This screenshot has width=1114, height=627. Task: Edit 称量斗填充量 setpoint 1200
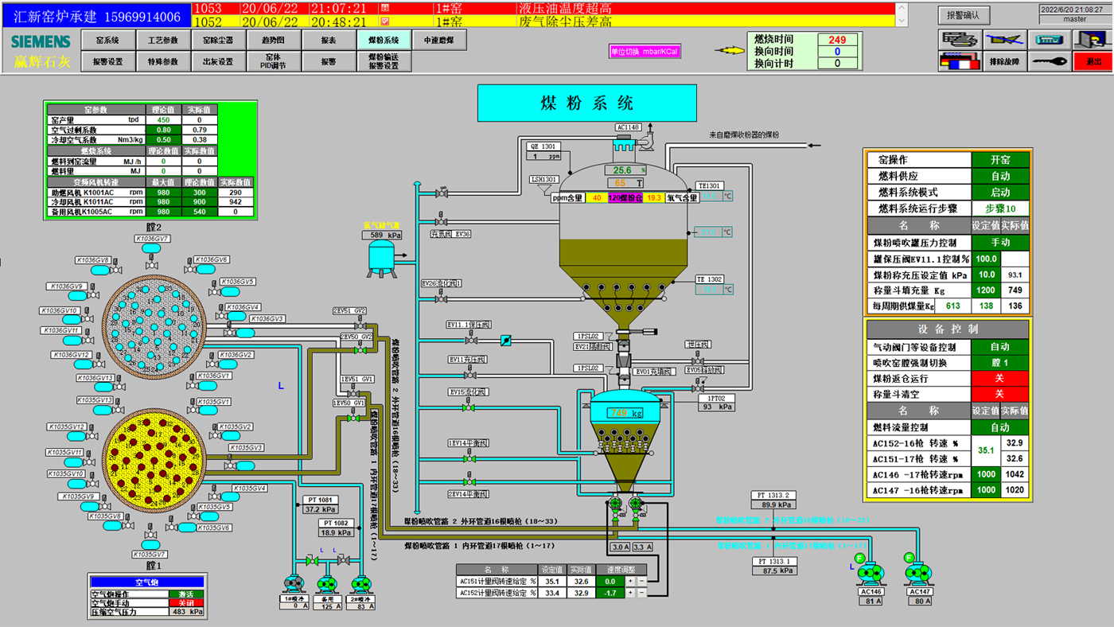pos(986,290)
